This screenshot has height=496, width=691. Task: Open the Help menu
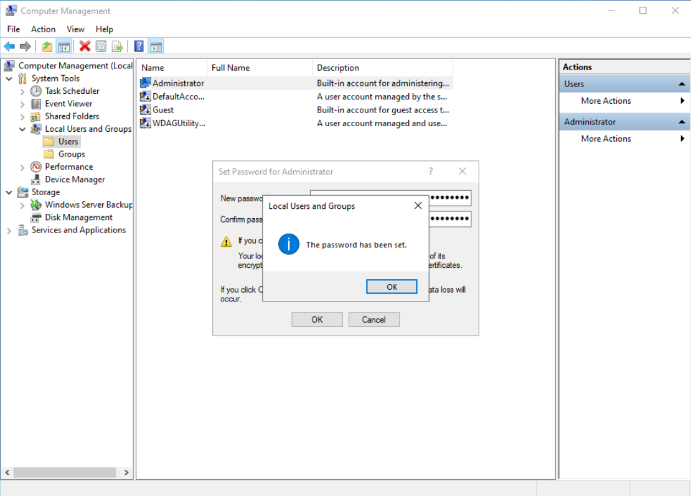[x=105, y=29]
